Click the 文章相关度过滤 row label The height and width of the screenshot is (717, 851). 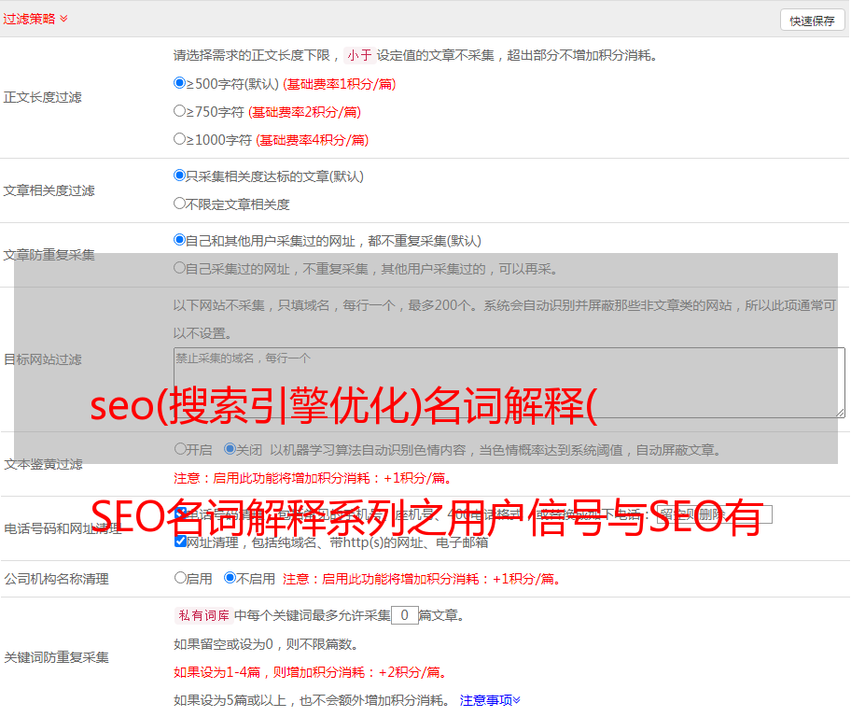pos(49,190)
